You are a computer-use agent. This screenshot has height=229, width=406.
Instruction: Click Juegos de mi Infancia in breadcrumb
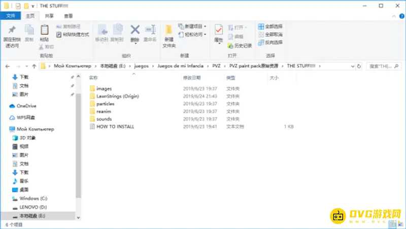point(181,66)
